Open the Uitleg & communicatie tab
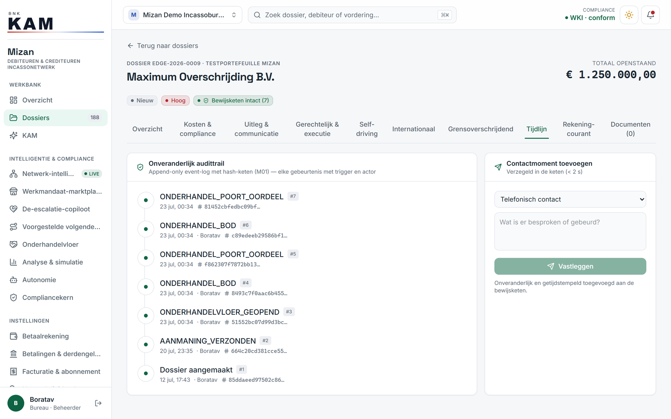This screenshot has width=671, height=419. (x=256, y=129)
